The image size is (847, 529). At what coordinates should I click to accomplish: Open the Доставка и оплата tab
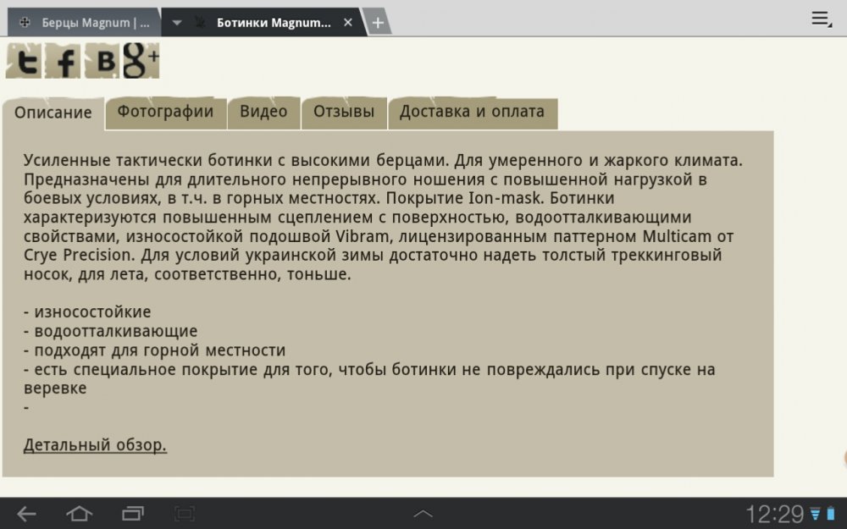click(x=472, y=113)
